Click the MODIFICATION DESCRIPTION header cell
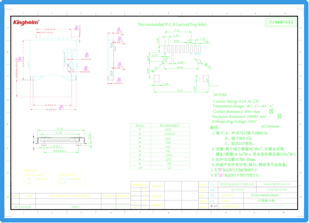This screenshot has width=309, height=223. (69, 196)
